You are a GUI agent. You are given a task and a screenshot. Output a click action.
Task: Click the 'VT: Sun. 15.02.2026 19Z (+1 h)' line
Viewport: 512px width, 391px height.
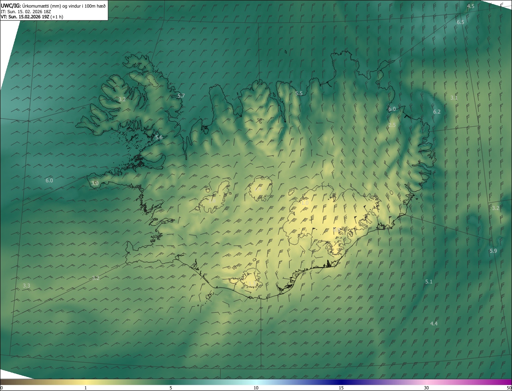coord(32,17)
